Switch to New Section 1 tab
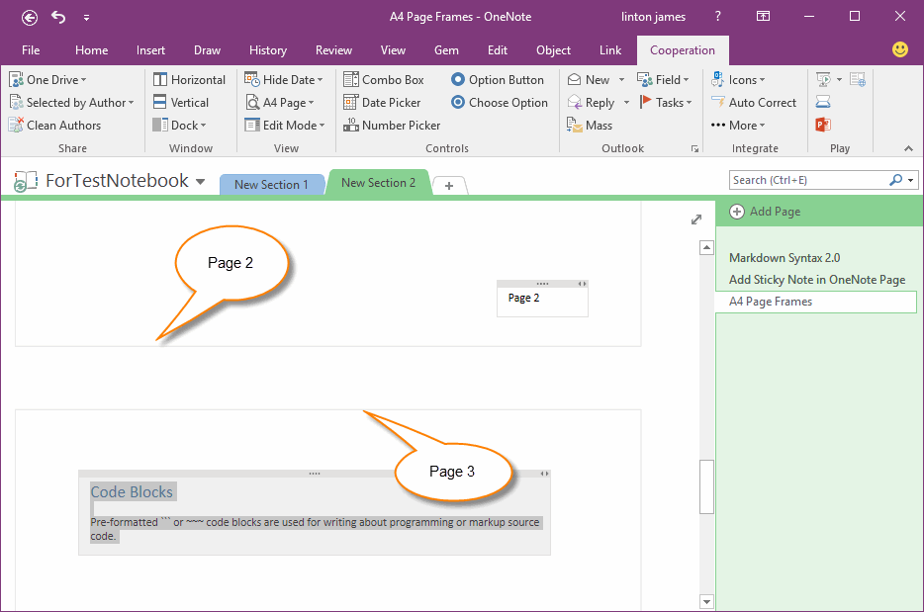Screen dimensions: 924x612 point(272,184)
